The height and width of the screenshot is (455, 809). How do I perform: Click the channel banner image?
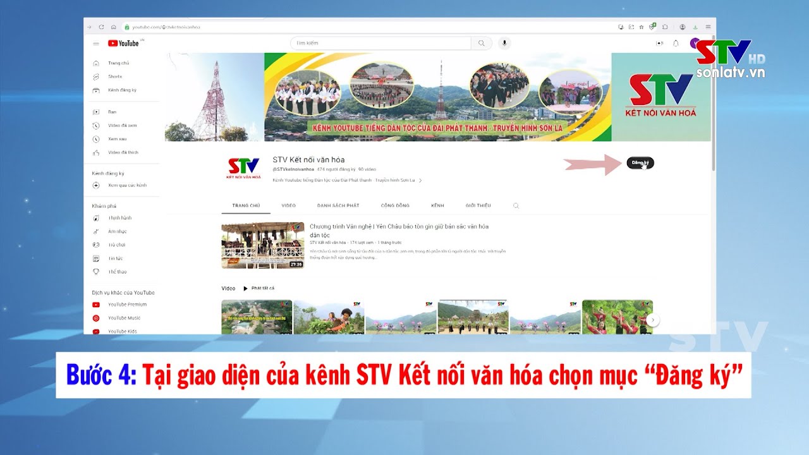pyautogui.click(x=439, y=97)
